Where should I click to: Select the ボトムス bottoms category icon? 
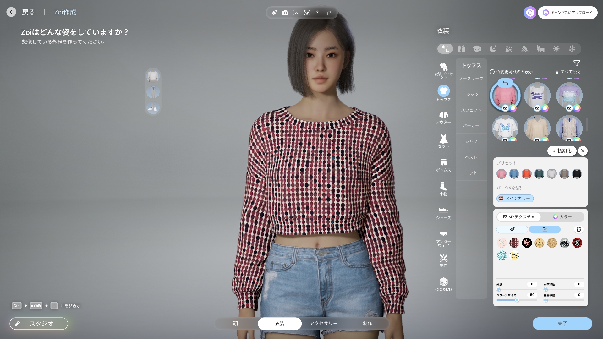(443, 165)
